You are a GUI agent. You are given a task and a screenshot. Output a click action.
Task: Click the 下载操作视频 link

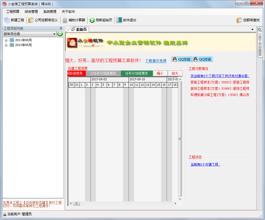click(x=156, y=61)
